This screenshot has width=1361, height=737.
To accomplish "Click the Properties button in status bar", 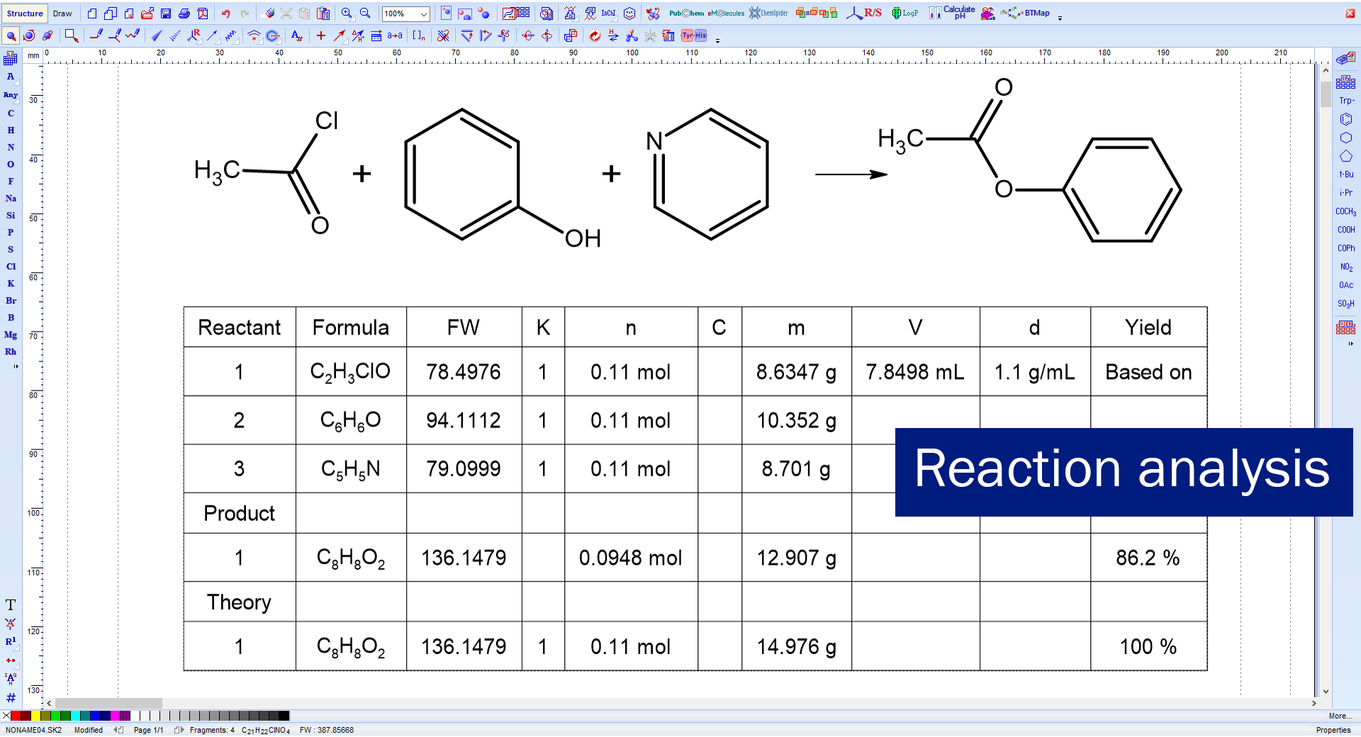I will 1333,730.
